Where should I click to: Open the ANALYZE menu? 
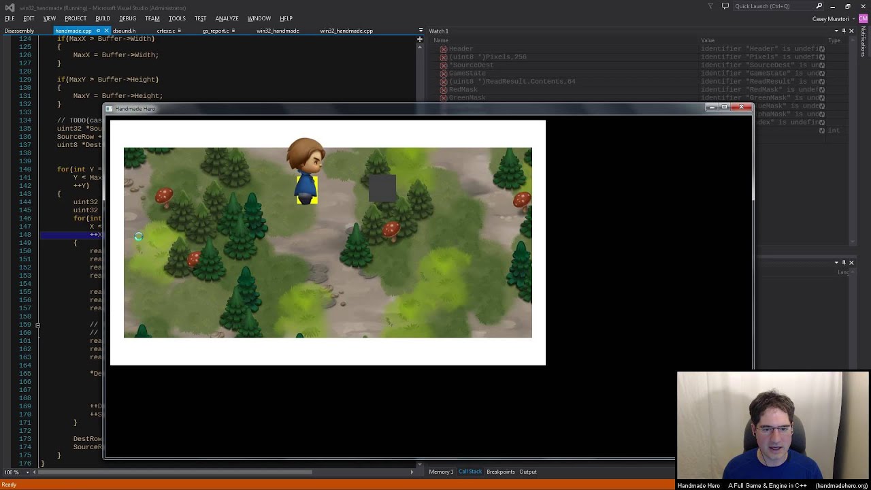227,18
